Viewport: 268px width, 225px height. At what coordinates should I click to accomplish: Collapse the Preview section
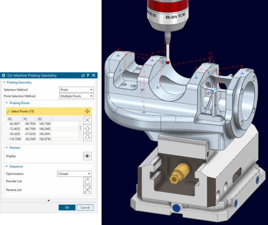click(x=4, y=147)
